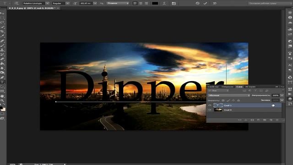Commit current text edits with checkmark
Image resolution: width=293 pixels, height=165 pixels.
205,3
